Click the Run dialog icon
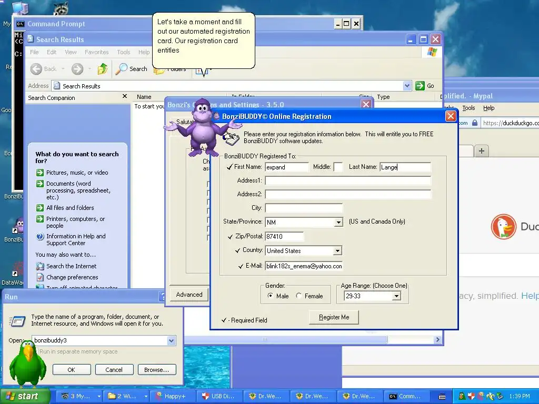The image size is (539, 404). 17,321
